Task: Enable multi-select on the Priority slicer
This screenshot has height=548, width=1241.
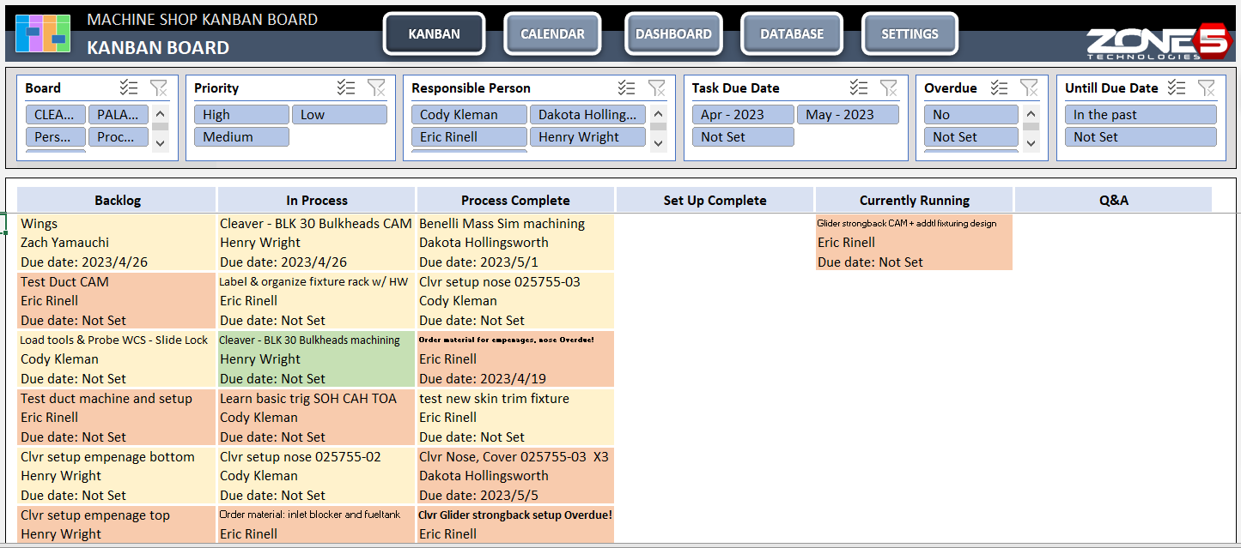Action: pyautogui.click(x=346, y=87)
